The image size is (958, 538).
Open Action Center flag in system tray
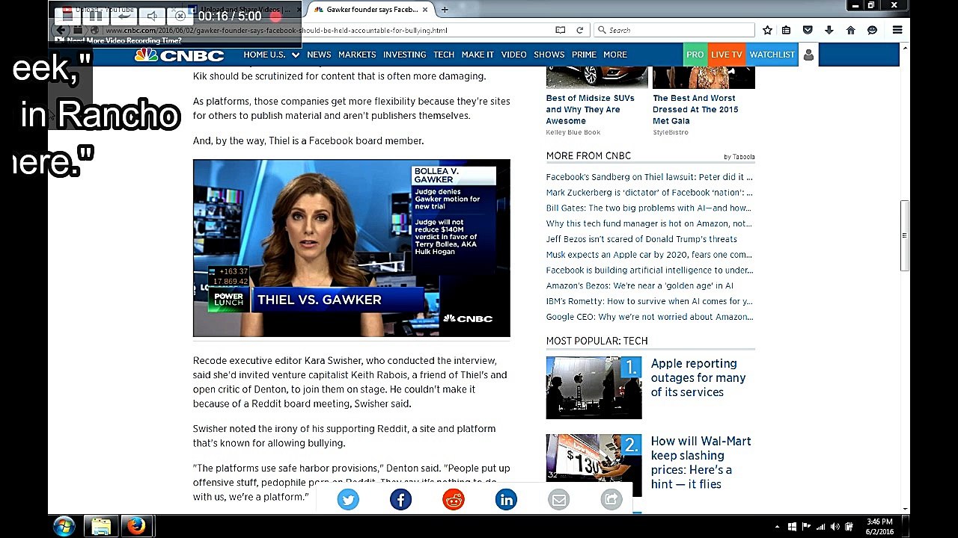coord(807,527)
